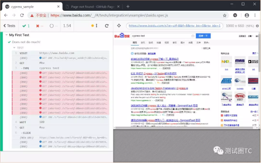
Task: Open the first Baidu search result link
Action: 154,59
